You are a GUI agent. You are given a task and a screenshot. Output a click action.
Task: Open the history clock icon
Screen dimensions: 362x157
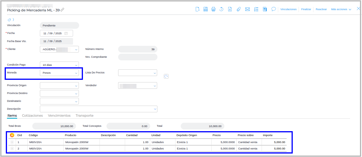221,9
